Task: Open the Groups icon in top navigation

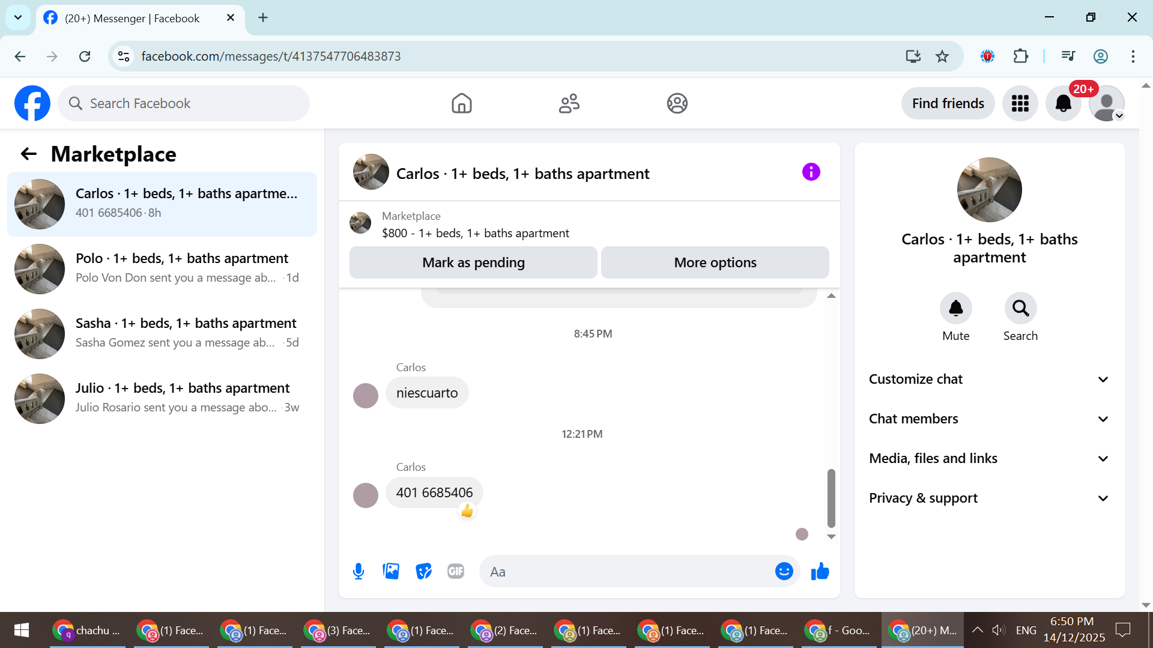Action: coord(677,103)
